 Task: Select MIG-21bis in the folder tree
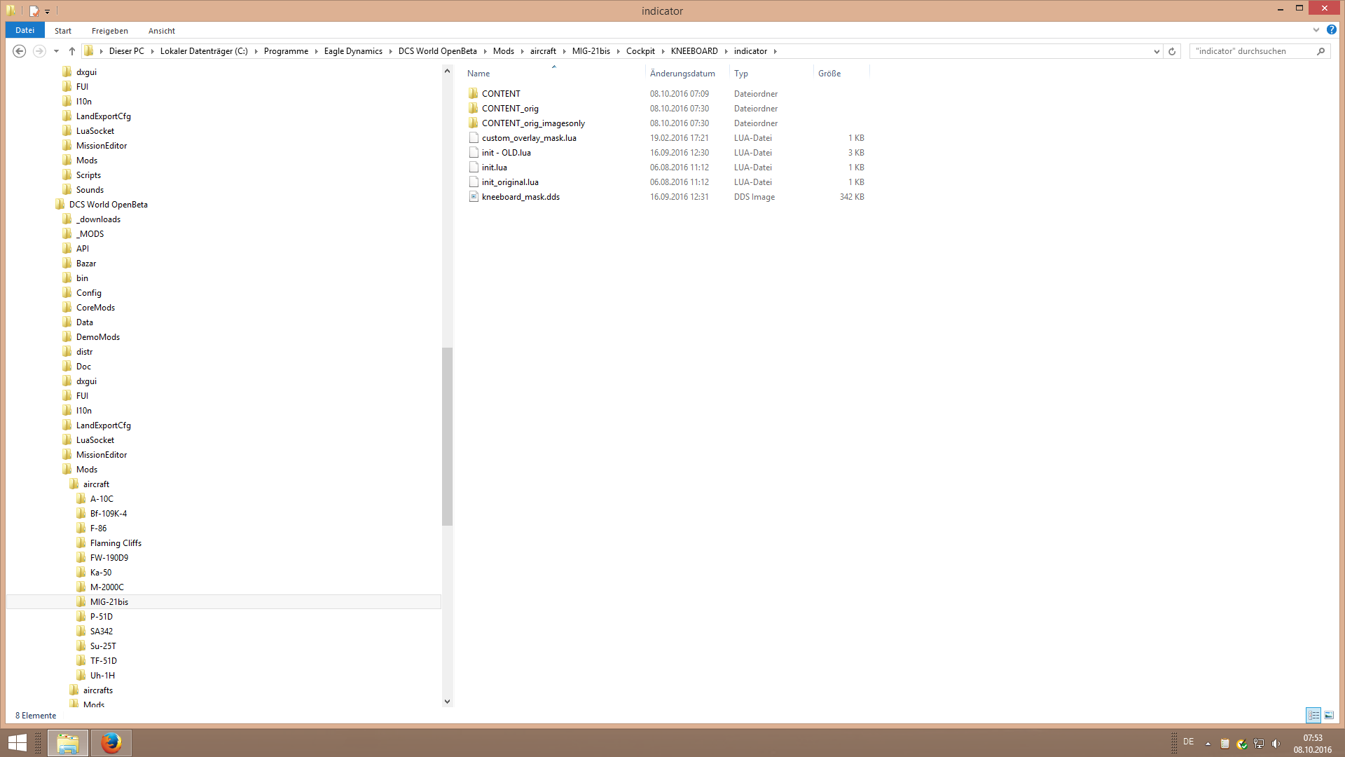point(109,602)
